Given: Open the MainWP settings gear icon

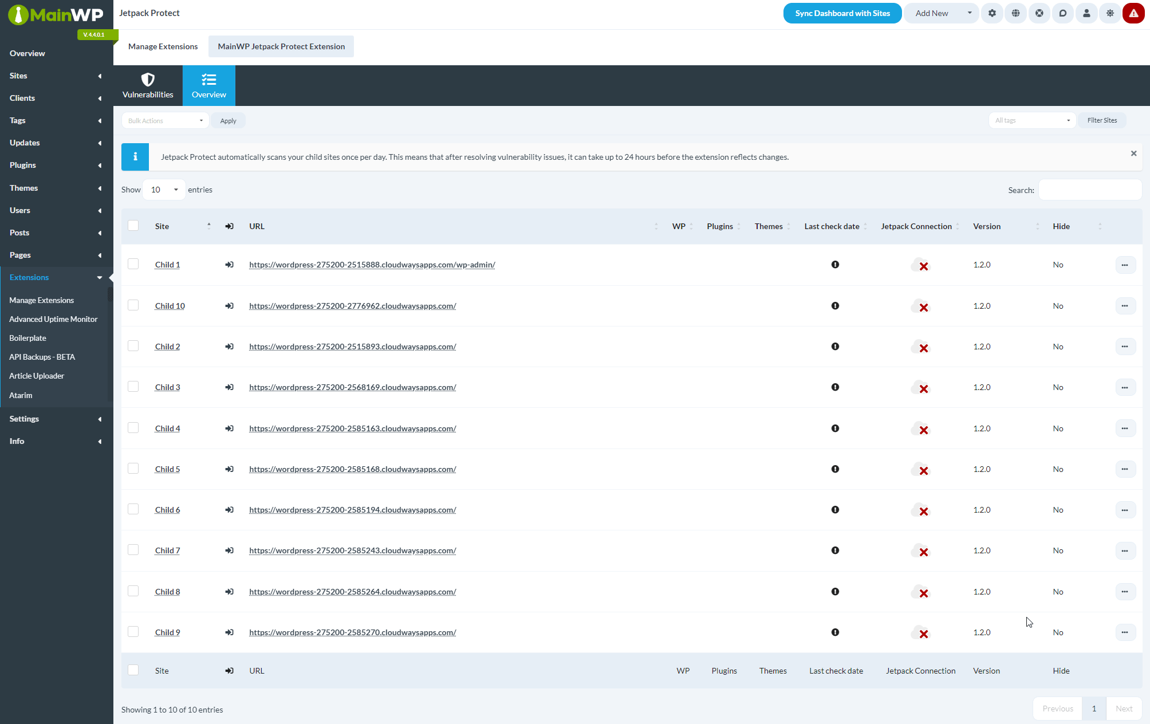Looking at the screenshot, I should click(x=993, y=13).
